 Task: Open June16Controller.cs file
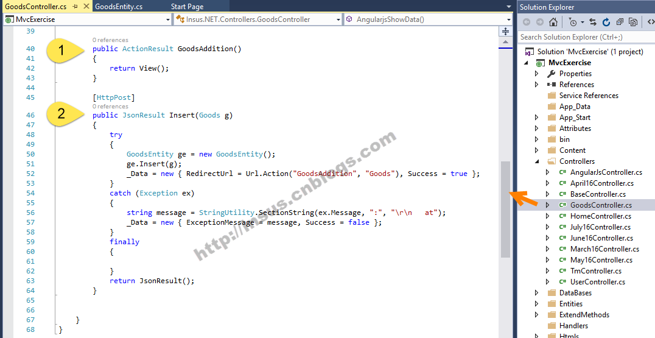(601, 238)
